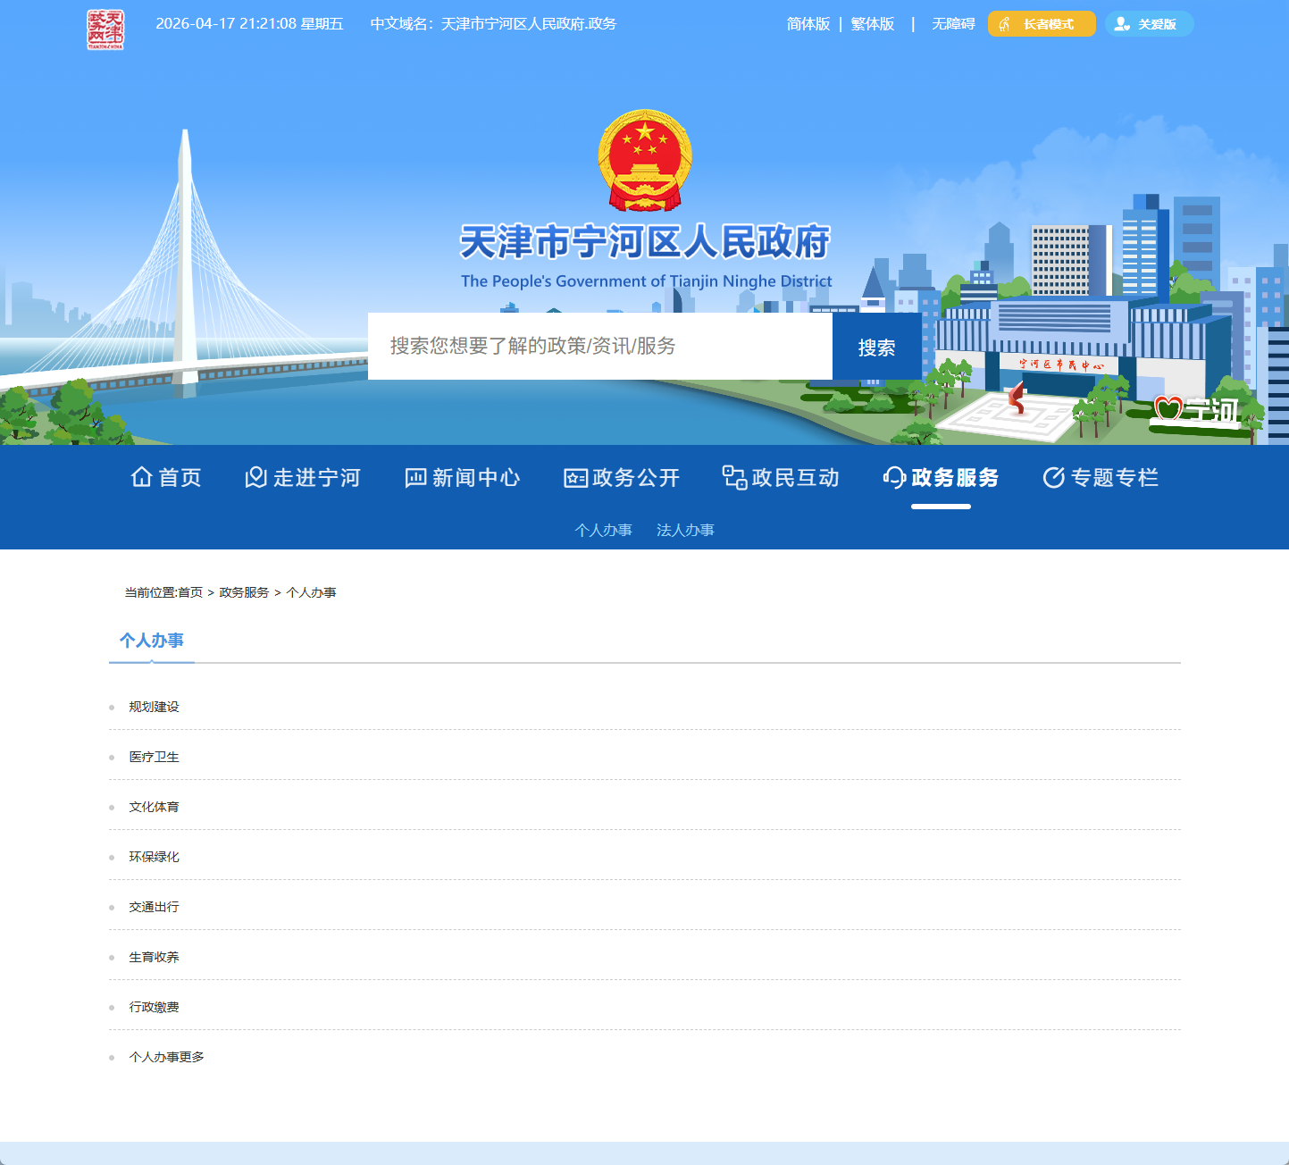Open the 无障碍 accessibility link
Image resolution: width=1289 pixels, height=1165 pixels.
point(952,24)
